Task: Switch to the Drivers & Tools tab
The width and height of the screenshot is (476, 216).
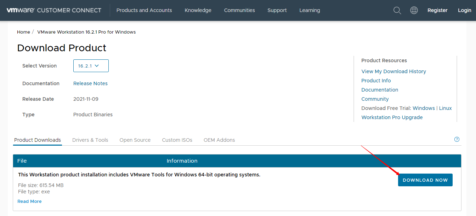Action: point(90,140)
